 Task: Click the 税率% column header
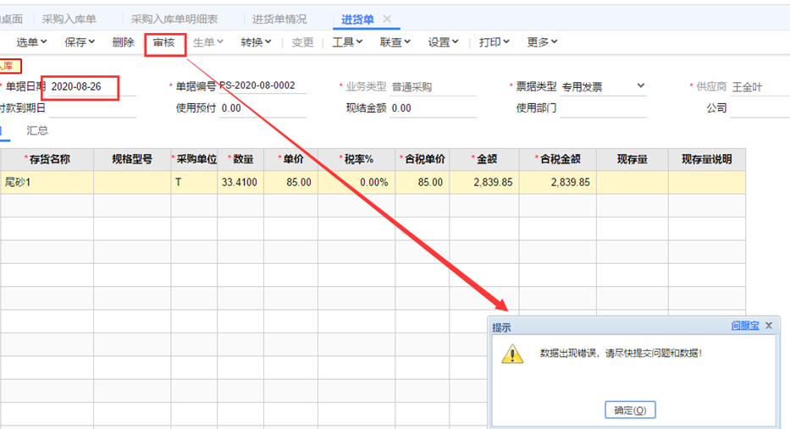click(x=356, y=160)
